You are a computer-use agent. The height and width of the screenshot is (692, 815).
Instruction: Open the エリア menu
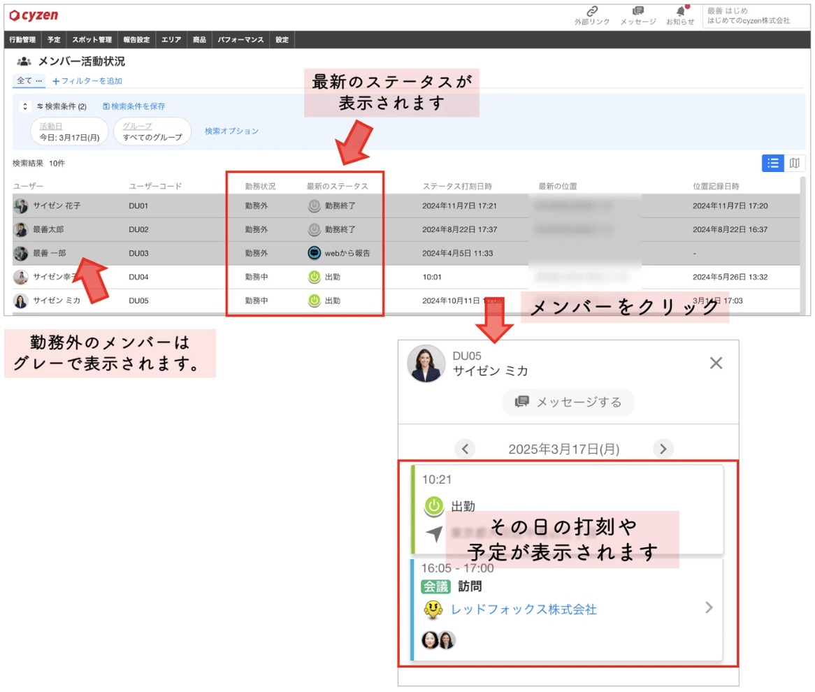(x=171, y=40)
